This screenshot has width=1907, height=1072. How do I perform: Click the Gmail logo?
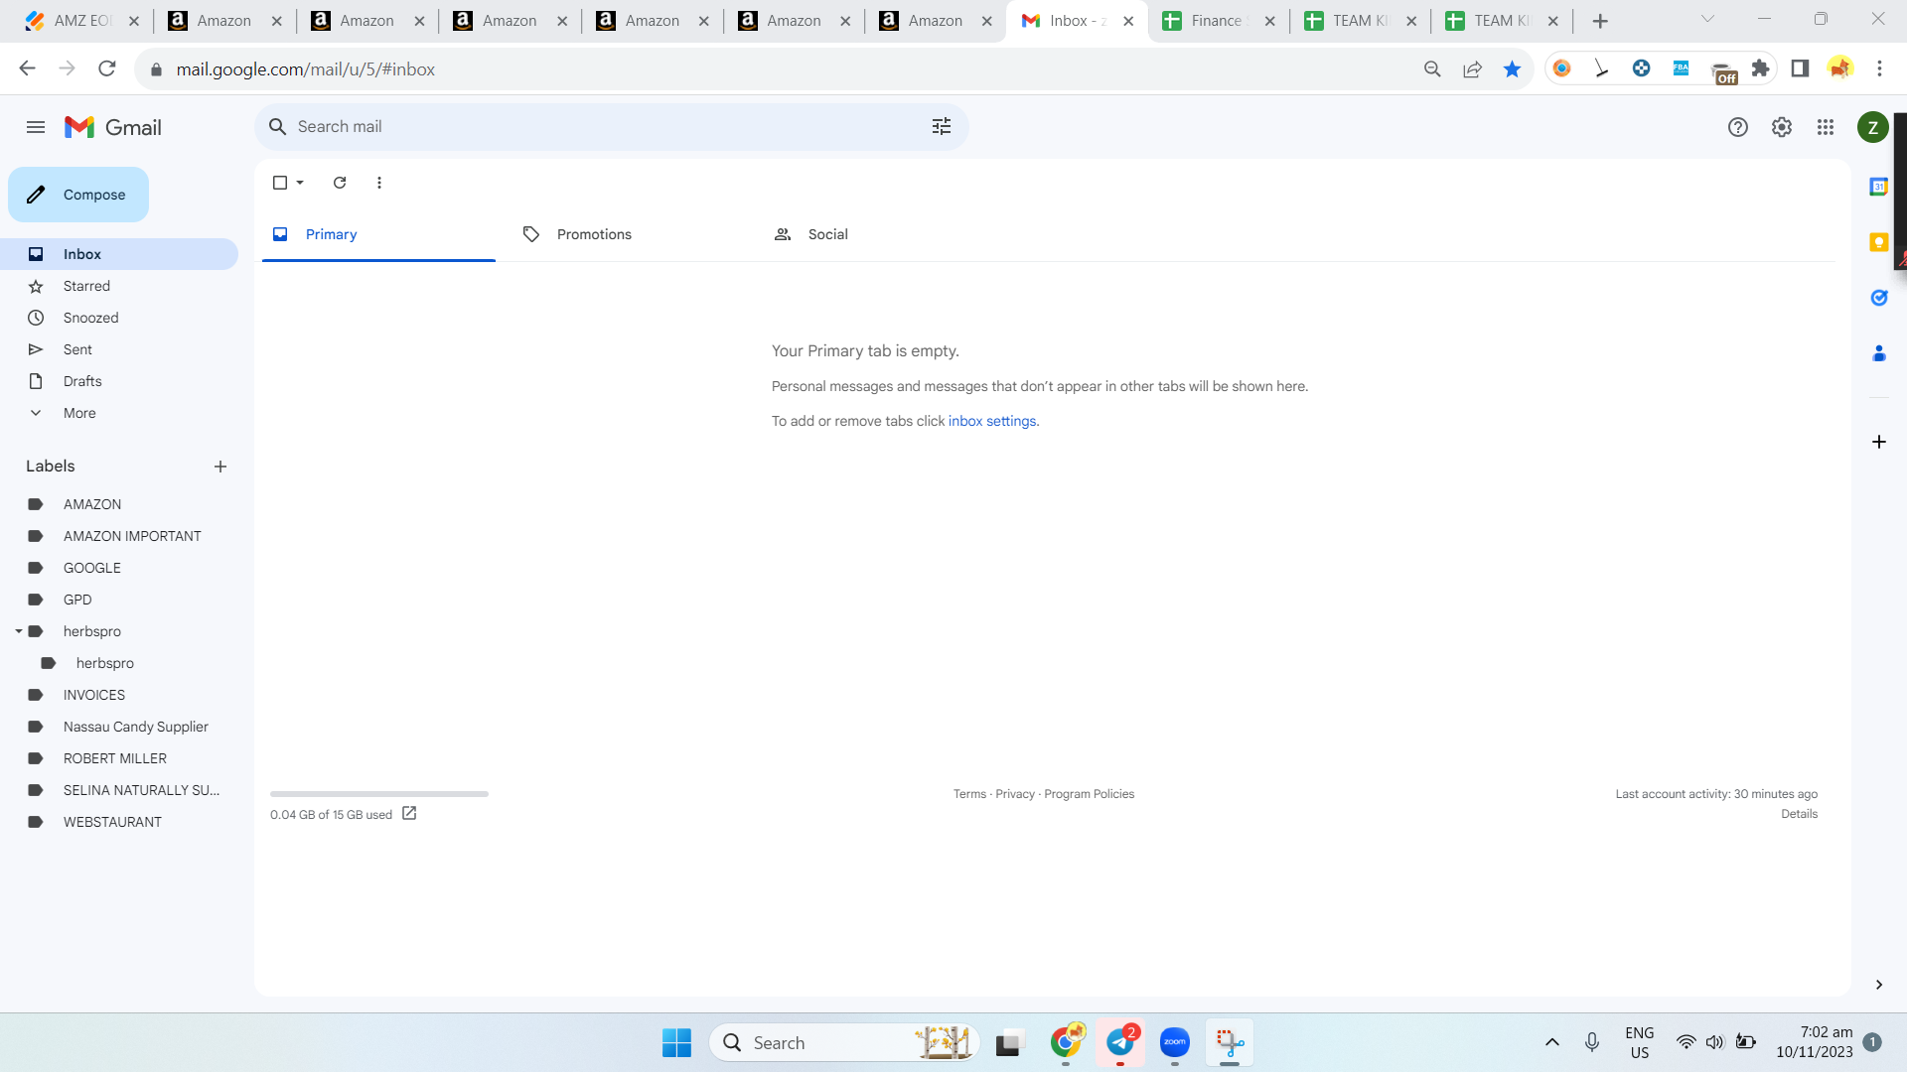click(112, 127)
